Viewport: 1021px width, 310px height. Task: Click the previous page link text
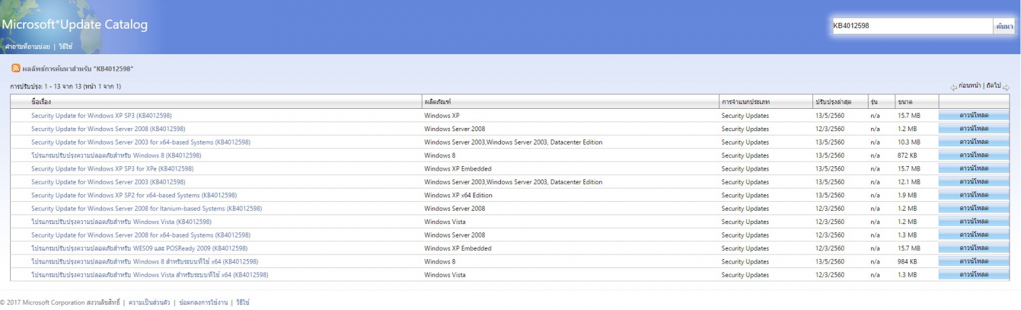tap(969, 85)
